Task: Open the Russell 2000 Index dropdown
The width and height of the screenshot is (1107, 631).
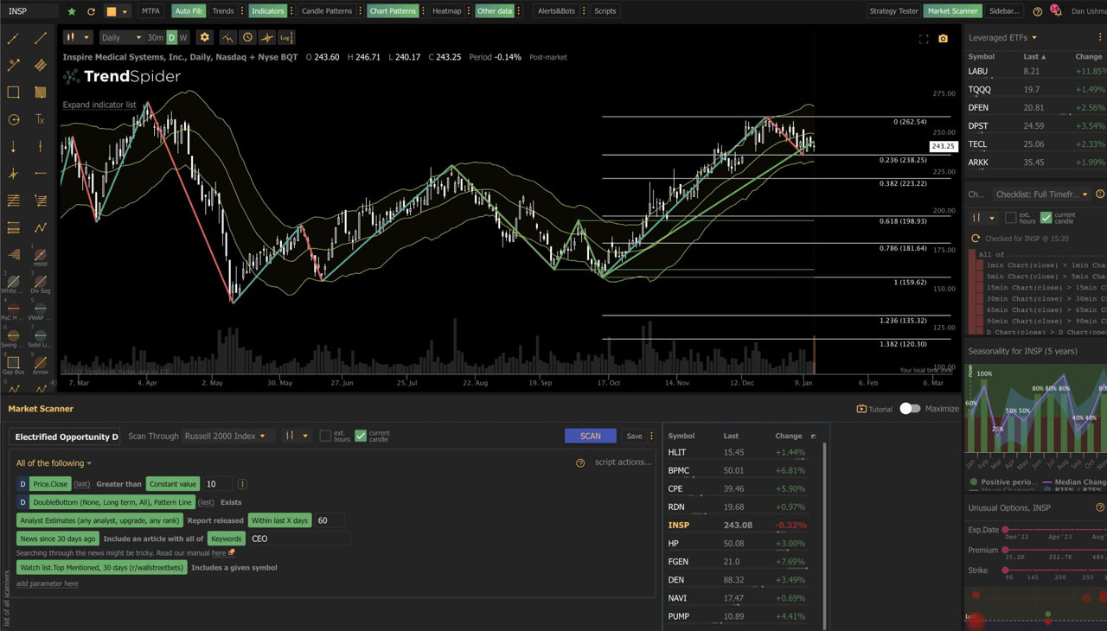Action: pyautogui.click(x=228, y=436)
